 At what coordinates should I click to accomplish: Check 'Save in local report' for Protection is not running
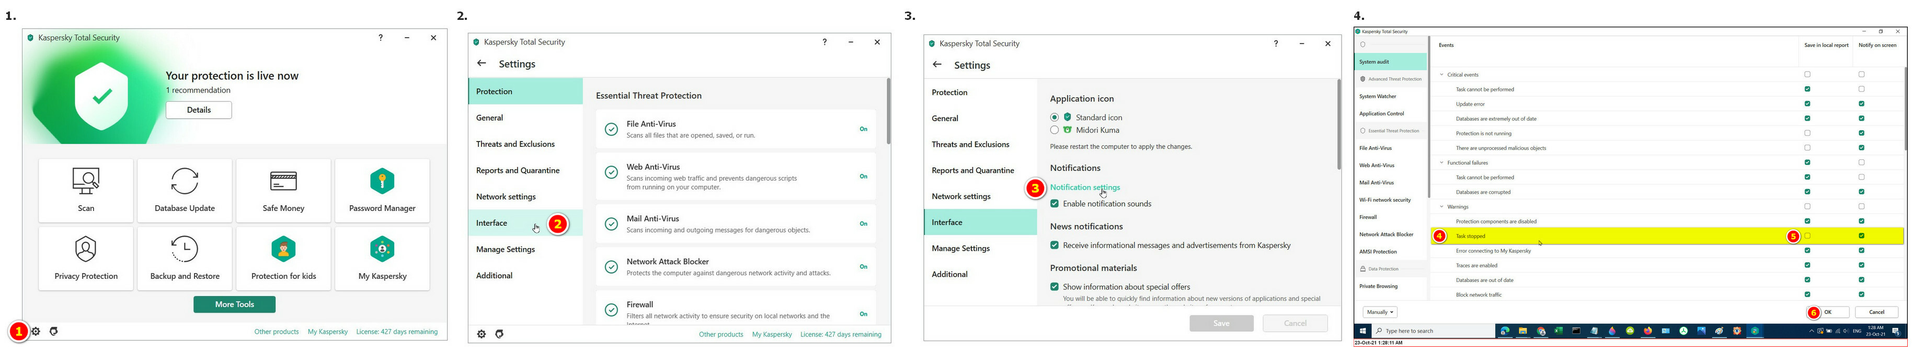[x=1807, y=133]
